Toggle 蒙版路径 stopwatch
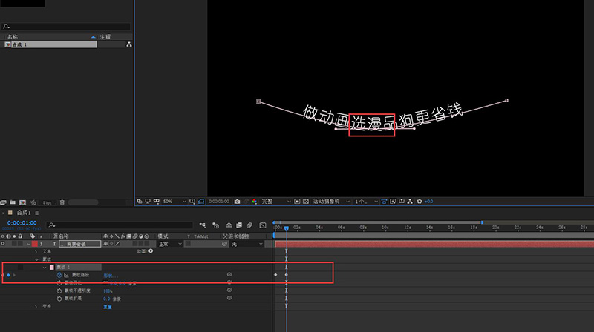594x332 pixels. pos(59,275)
